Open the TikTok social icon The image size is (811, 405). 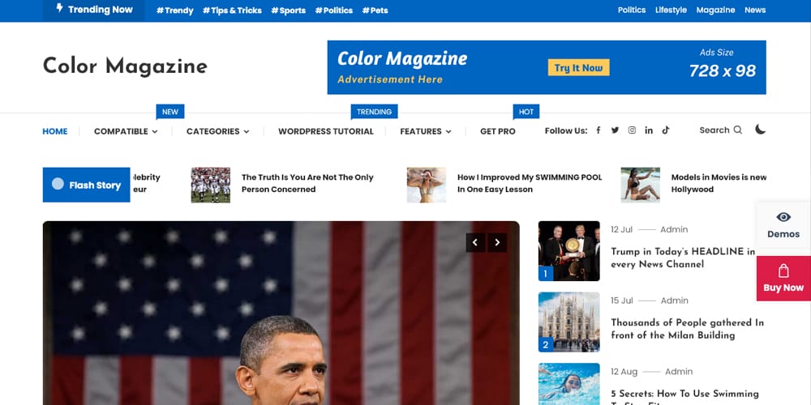pyautogui.click(x=666, y=130)
